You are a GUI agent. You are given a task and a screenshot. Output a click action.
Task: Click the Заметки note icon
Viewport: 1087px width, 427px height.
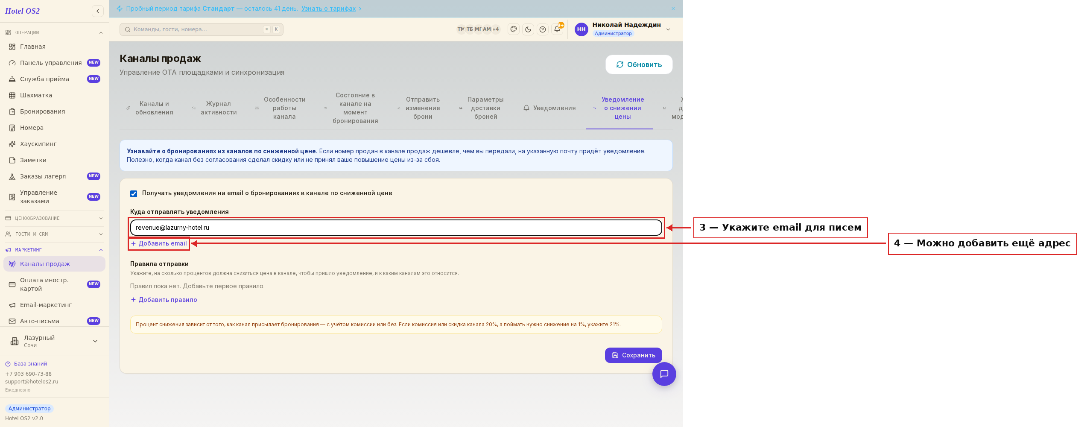click(x=12, y=160)
